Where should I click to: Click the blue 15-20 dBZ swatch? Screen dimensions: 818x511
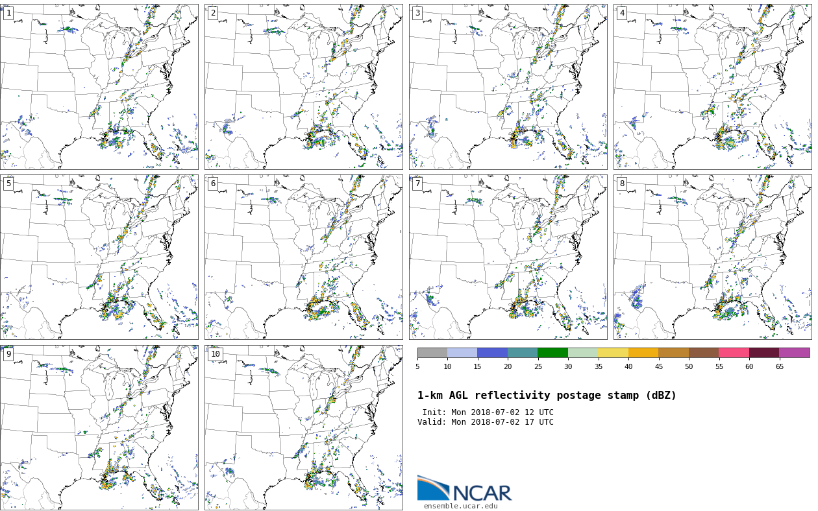[492, 353]
